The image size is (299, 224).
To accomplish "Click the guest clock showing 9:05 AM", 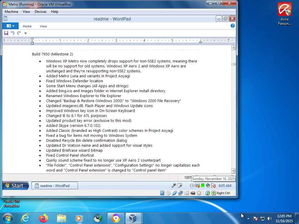I will click(x=225, y=186).
